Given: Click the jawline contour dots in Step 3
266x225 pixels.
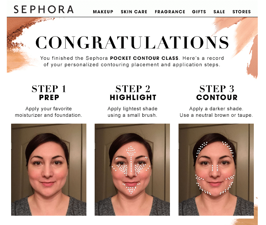Looking at the screenshot, I should click(215, 185).
